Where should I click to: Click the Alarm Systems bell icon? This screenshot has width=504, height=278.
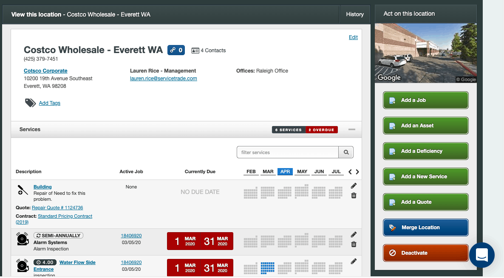(23, 239)
